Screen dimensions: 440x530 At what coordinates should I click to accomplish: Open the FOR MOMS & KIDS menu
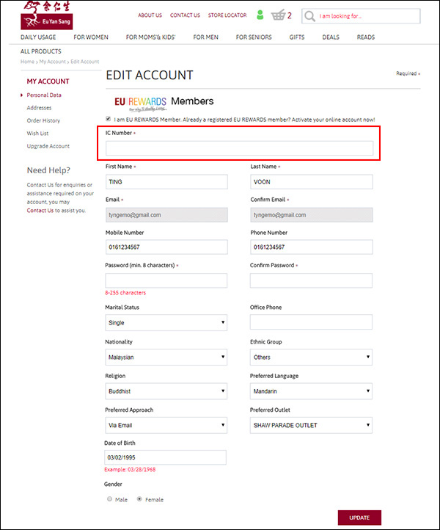[x=150, y=37]
